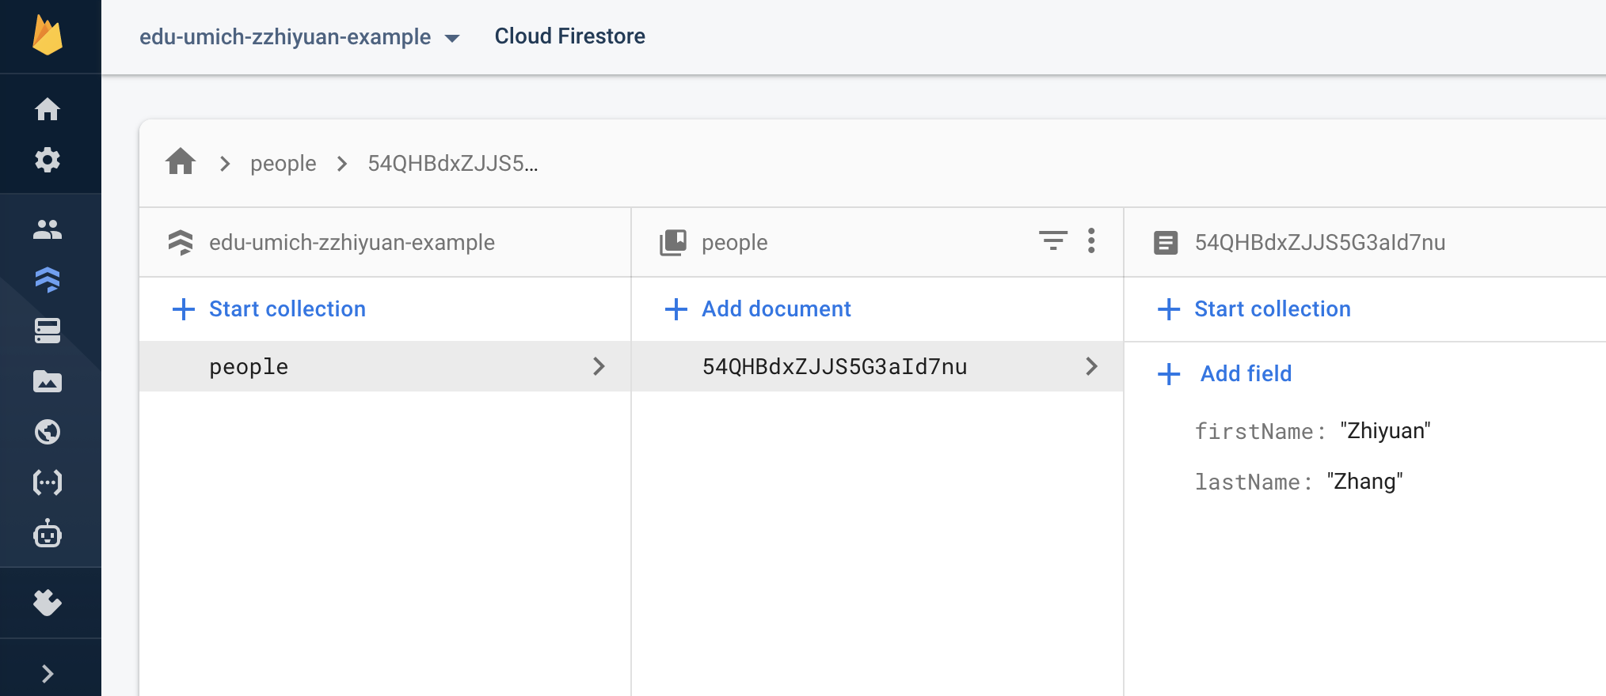1606x696 pixels.
Task: Open Machine Learning robot icon in sidebar
Action: (x=48, y=534)
